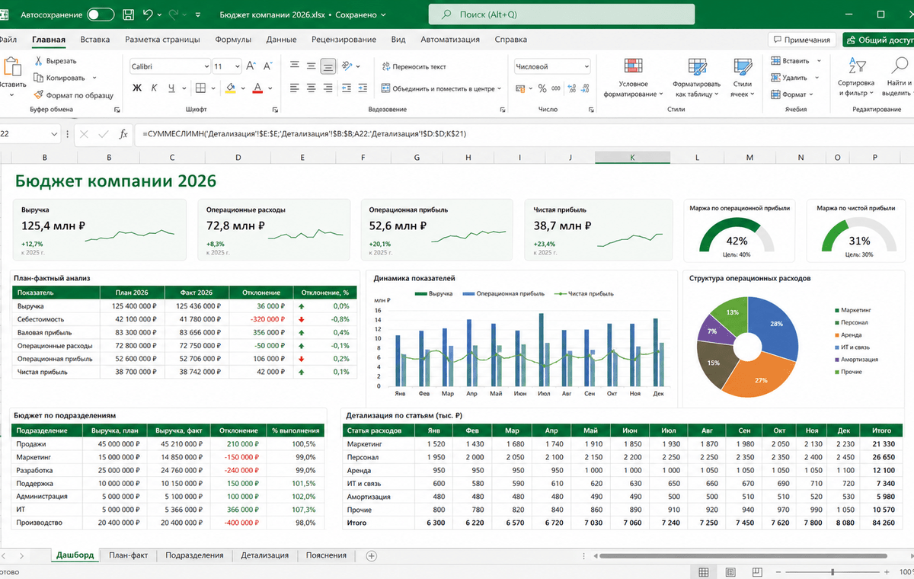Switch to page layout view icon
The width and height of the screenshot is (914, 579).
coord(730,572)
